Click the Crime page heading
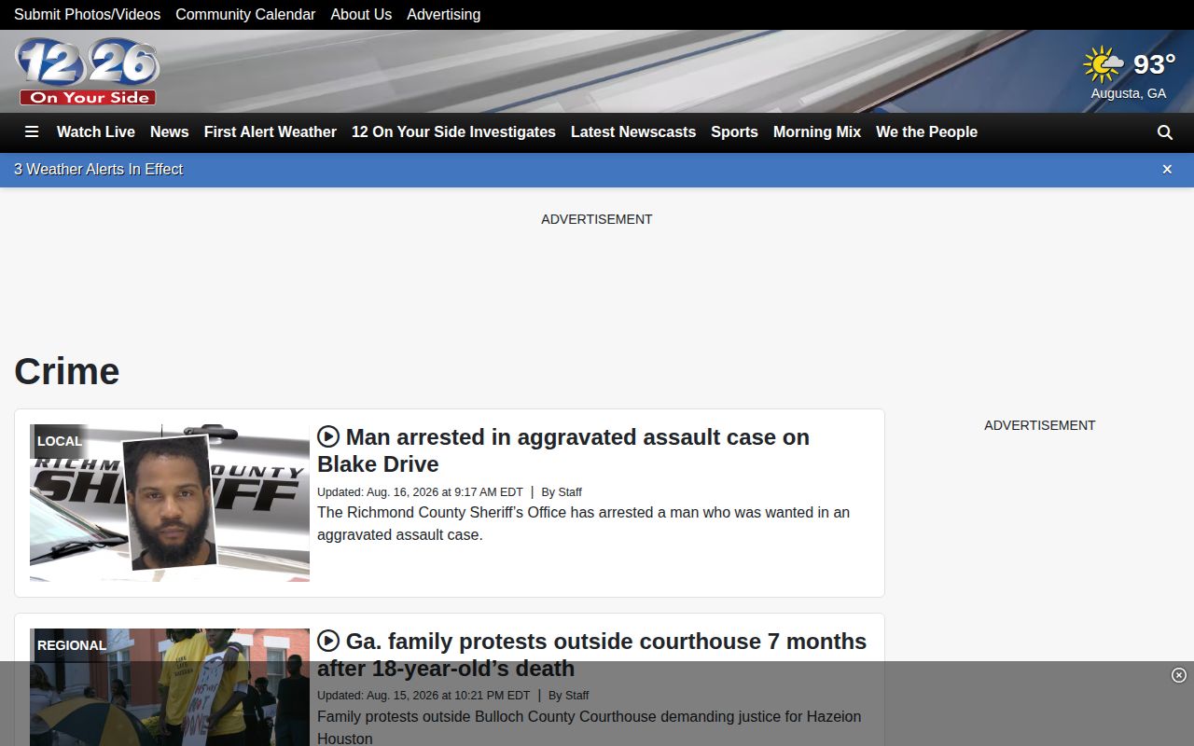The height and width of the screenshot is (746, 1194). click(x=67, y=371)
